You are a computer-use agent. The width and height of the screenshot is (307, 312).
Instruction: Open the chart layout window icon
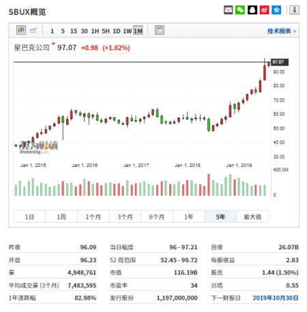click(x=160, y=30)
